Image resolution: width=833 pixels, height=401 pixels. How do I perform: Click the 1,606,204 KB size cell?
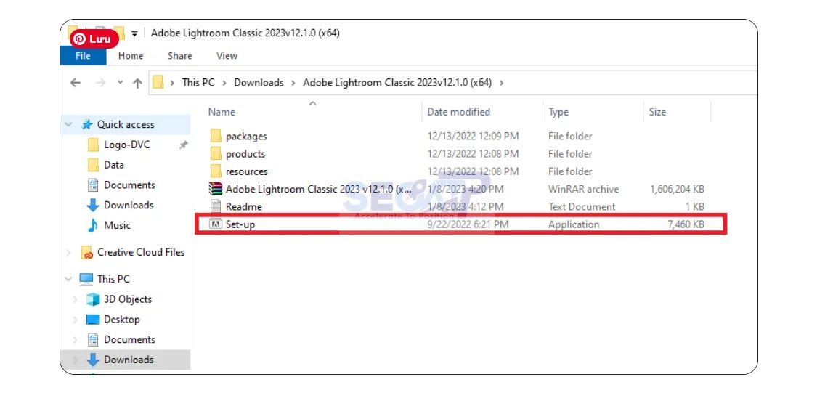click(x=677, y=189)
